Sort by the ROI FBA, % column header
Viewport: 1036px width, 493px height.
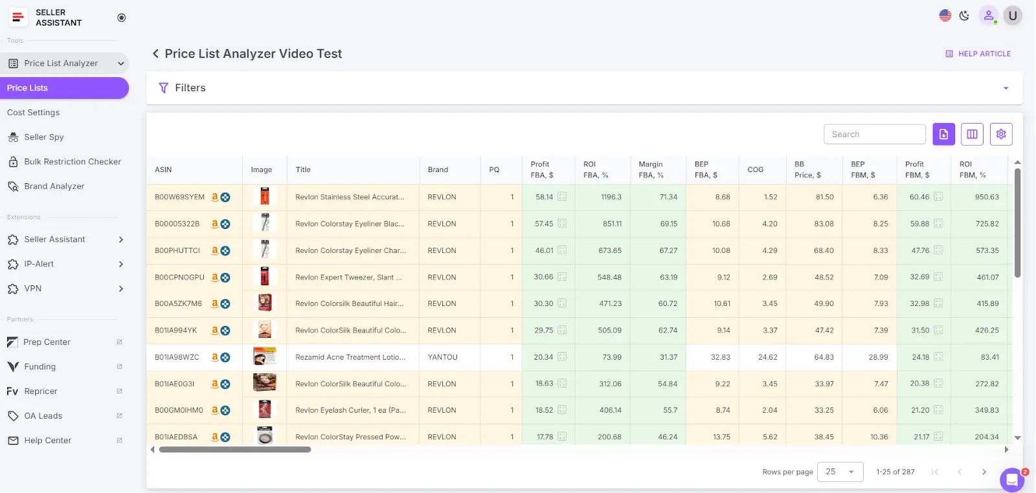(596, 170)
